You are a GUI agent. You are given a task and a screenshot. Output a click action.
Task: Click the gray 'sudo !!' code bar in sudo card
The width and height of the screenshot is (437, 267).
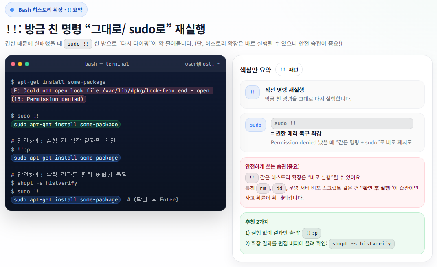click(x=342, y=123)
